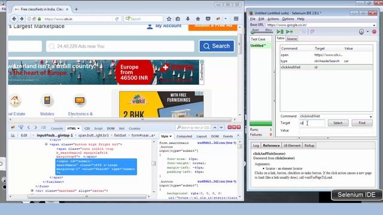Click into the Value input field
383x215 pixels.
pyautogui.click(x=336, y=130)
